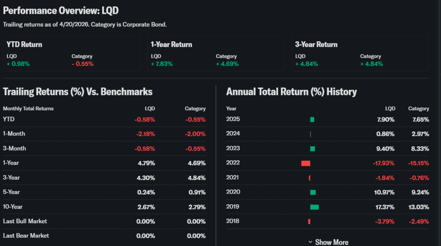The image size is (441, 246).
Task: Select the 2019 LQD value 17.37%
Action: pos(385,207)
